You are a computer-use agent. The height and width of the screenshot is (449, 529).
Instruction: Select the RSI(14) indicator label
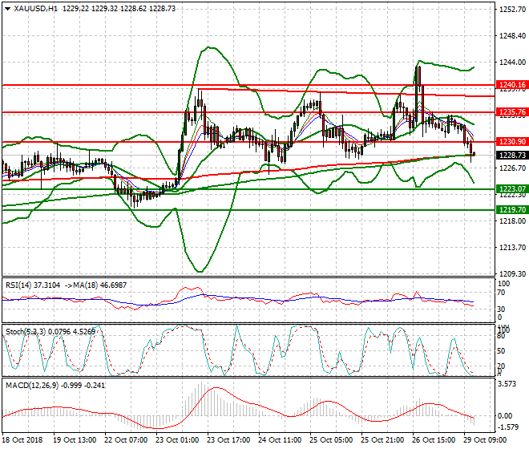33,285
